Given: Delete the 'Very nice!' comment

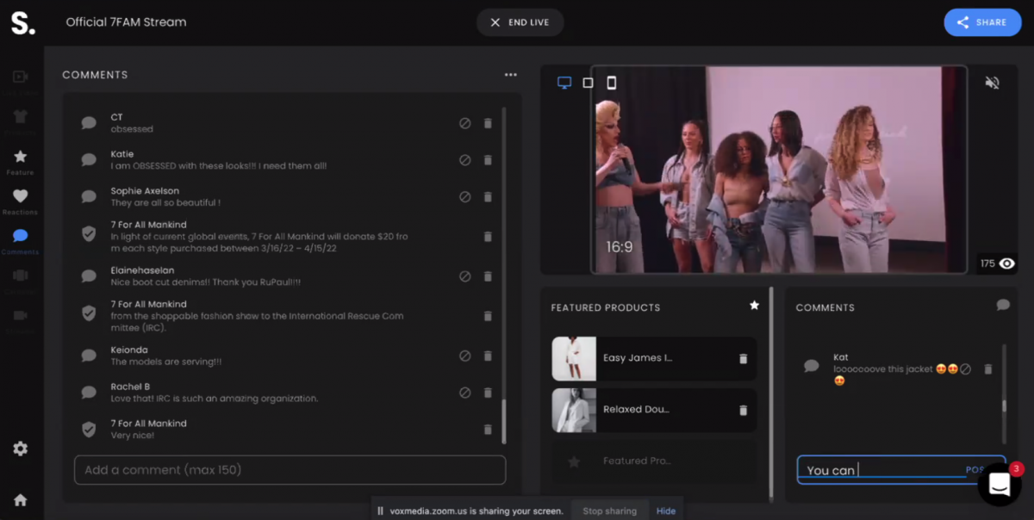Looking at the screenshot, I should (488, 429).
